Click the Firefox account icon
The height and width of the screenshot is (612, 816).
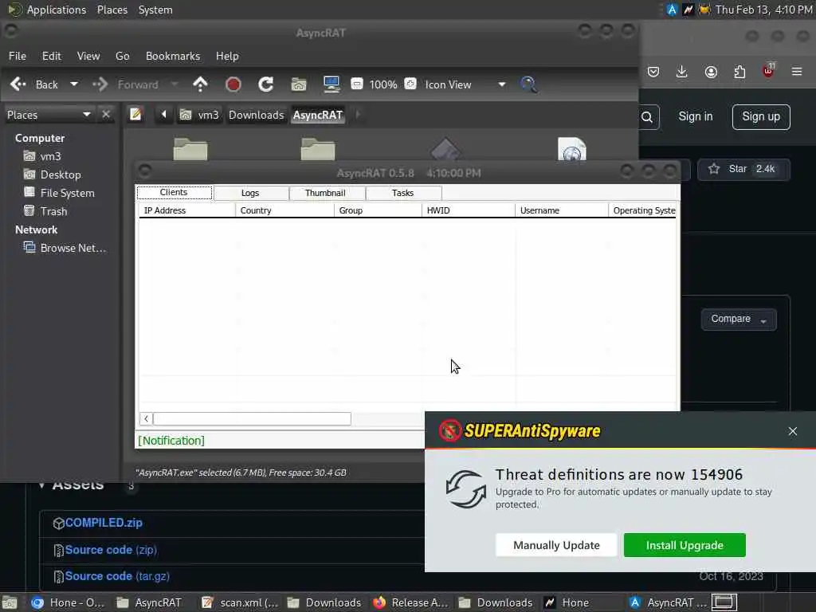711,72
